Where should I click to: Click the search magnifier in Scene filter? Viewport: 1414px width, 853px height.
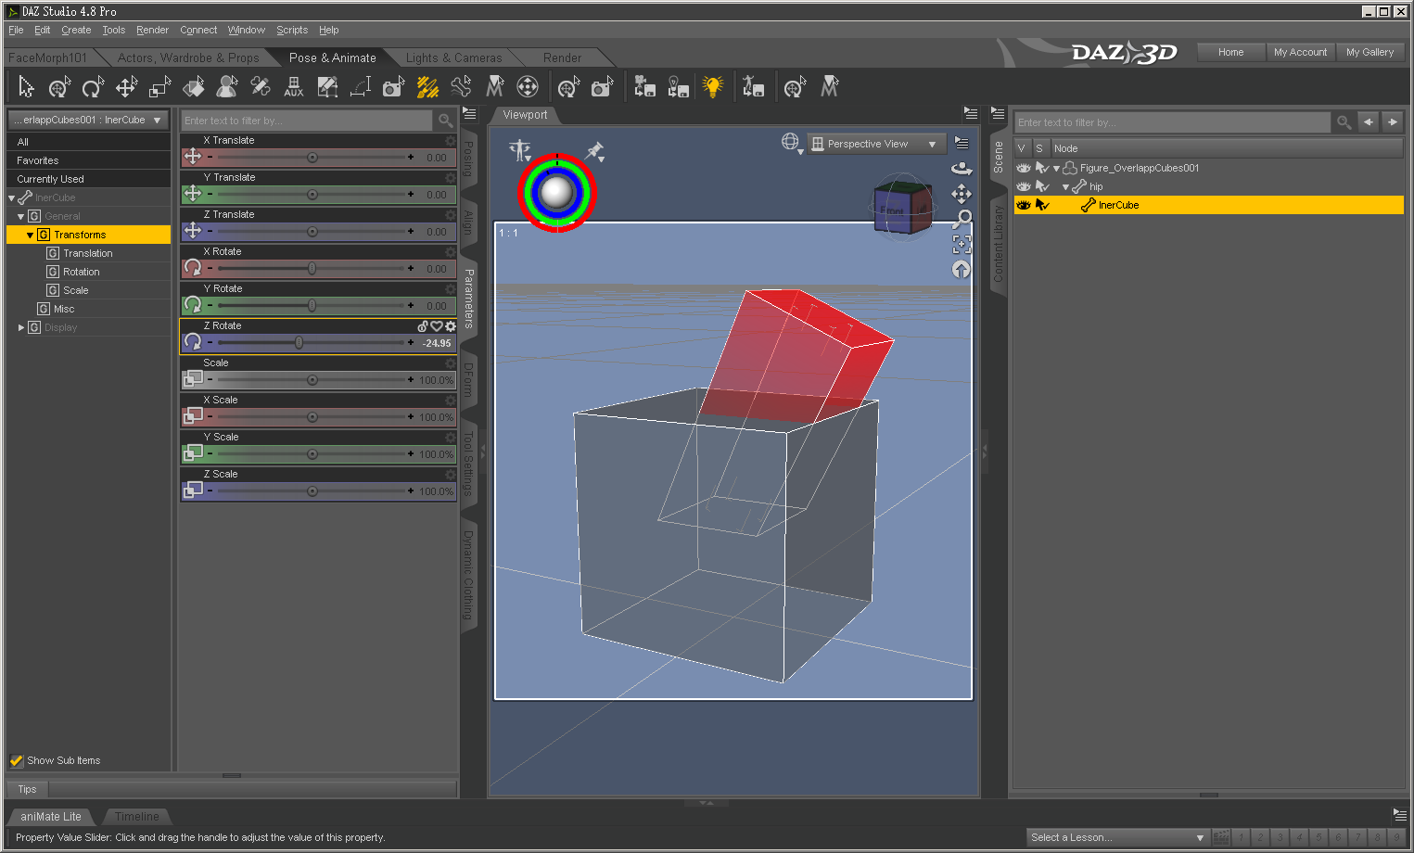[1344, 122]
